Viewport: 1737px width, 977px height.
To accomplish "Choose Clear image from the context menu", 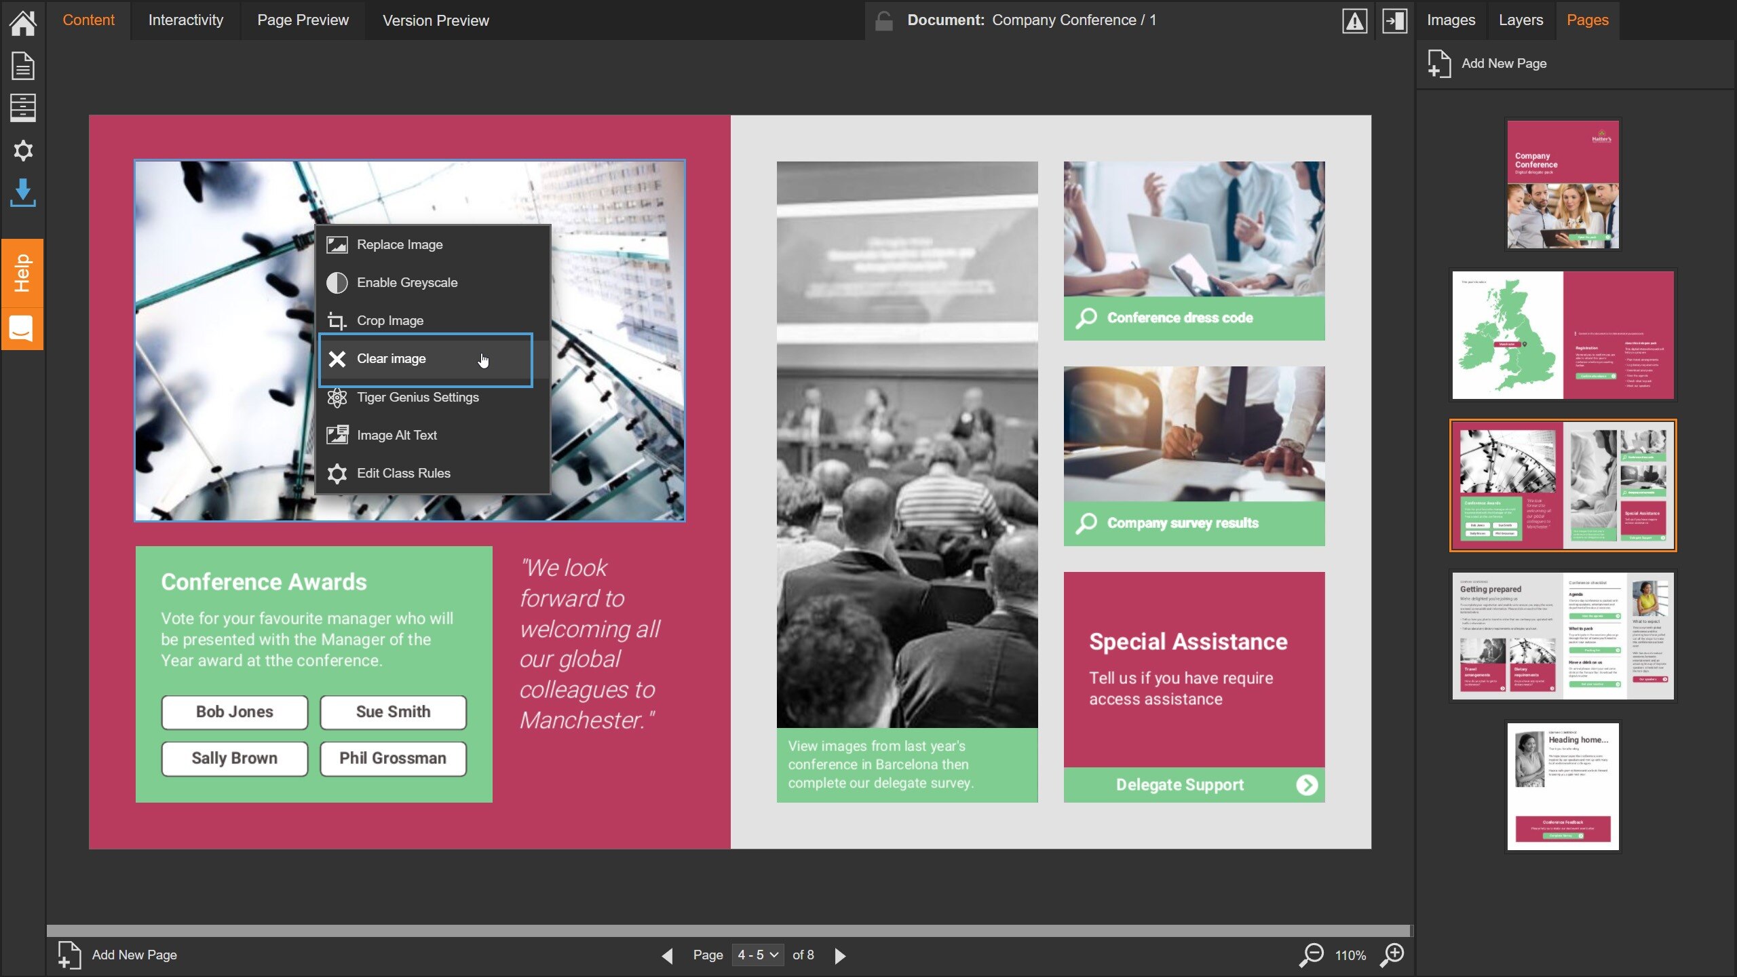I will tap(392, 359).
